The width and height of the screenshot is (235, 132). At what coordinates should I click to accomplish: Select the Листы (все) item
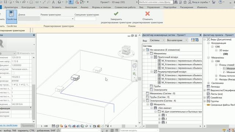tap(217, 94)
